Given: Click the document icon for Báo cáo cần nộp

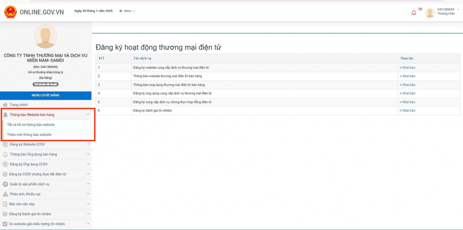Looking at the screenshot, I should pyautogui.click(x=5, y=204).
